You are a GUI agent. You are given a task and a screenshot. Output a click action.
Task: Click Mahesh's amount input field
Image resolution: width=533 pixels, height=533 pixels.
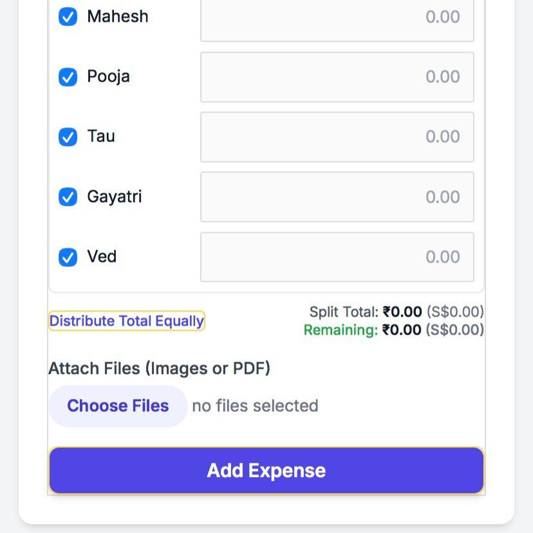336,17
